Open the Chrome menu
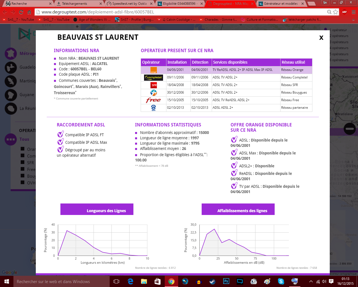Screen dimensions: 358x287 point(354,12)
